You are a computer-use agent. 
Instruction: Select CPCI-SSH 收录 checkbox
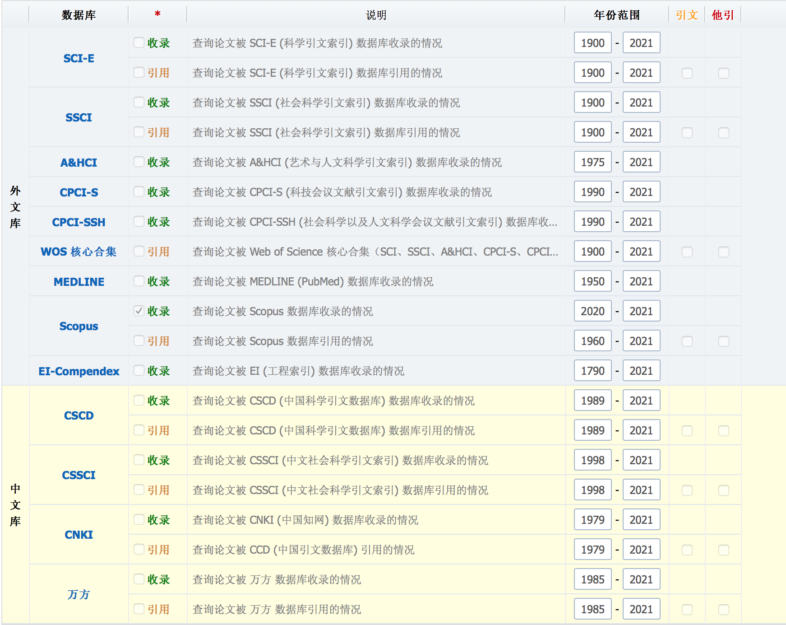coord(139,221)
